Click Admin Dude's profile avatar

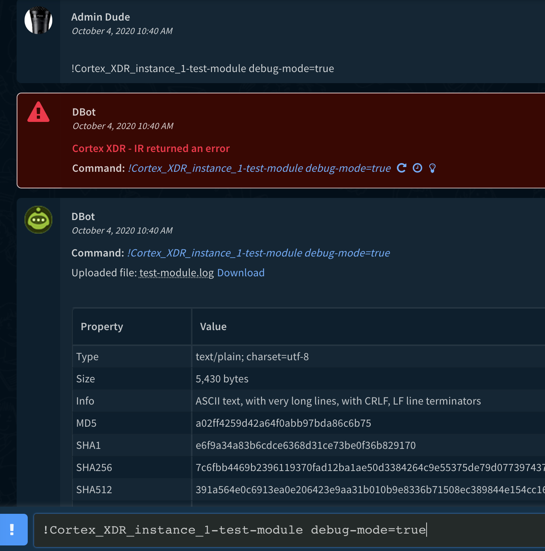coord(38,20)
